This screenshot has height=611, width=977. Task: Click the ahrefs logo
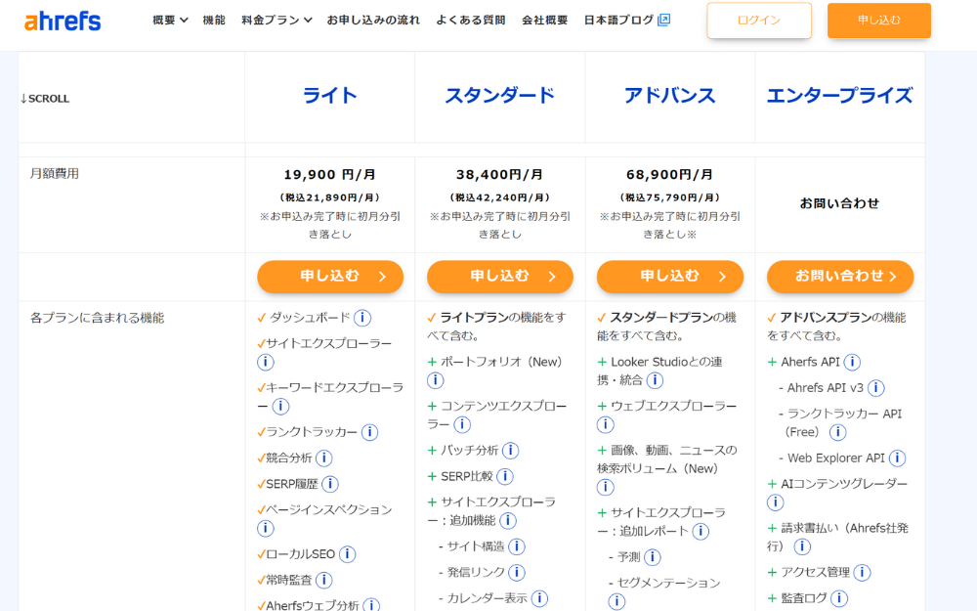coord(63,21)
